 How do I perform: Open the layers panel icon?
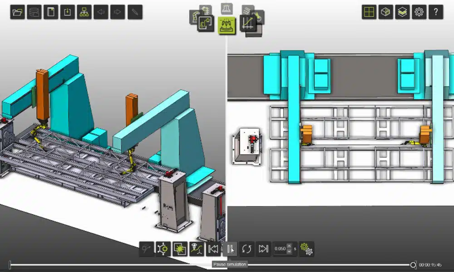(403, 12)
